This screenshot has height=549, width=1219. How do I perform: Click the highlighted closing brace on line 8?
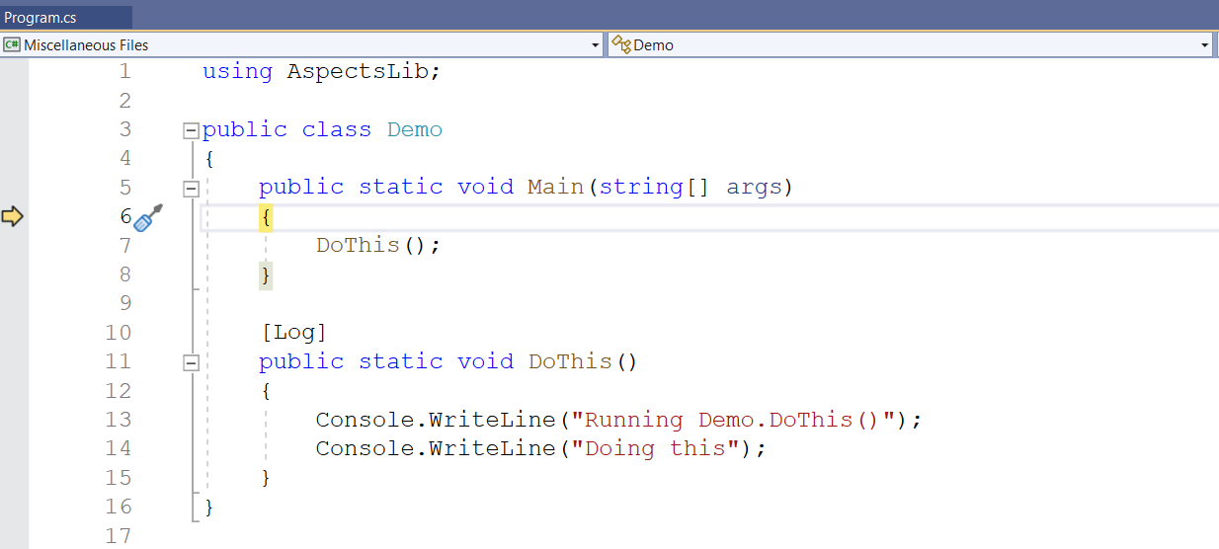click(265, 274)
